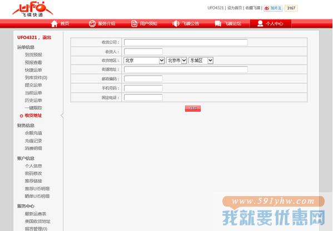The image size is (333, 231).
Task: Open 余额充值 in the sidebar
Action: (33, 133)
